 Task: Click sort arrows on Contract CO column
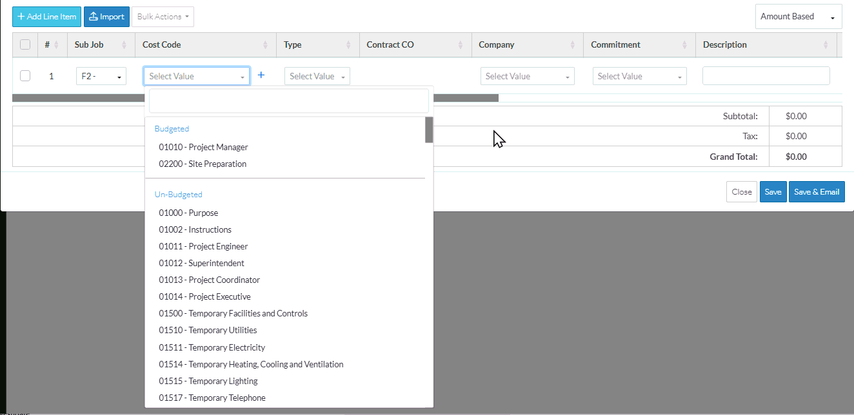[461, 45]
